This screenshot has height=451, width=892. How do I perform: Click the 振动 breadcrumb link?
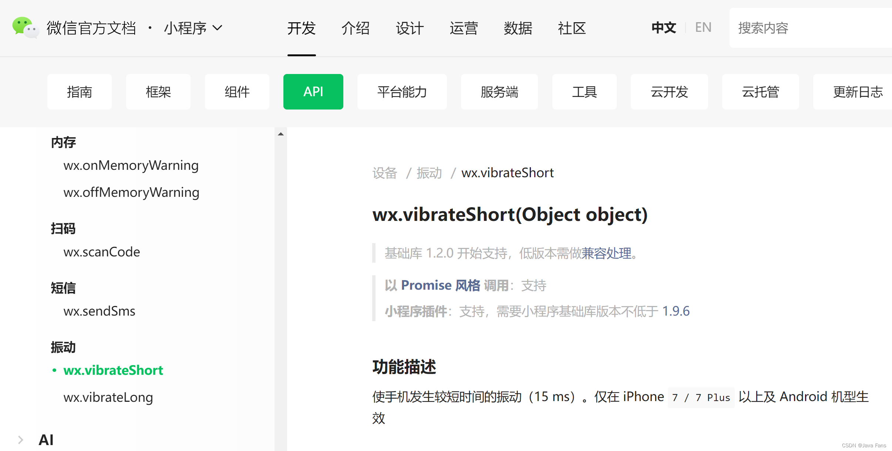point(429,173)
